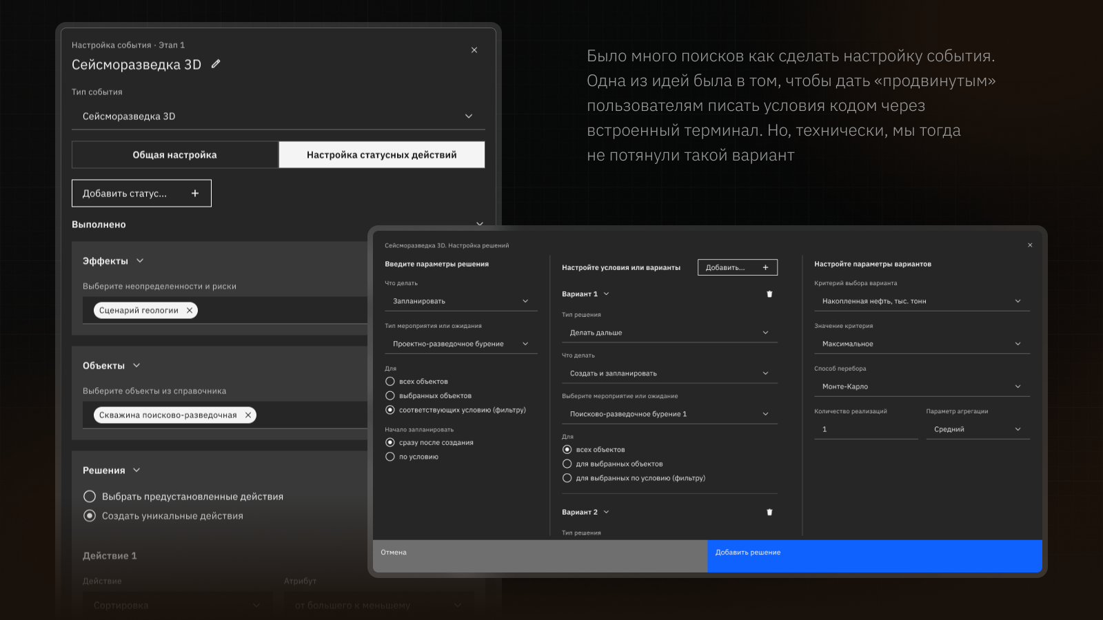The height and width of the screenshot is (620, 1103).
Task: Collapse the Вариант 1 section
Action: pos(607,294)
